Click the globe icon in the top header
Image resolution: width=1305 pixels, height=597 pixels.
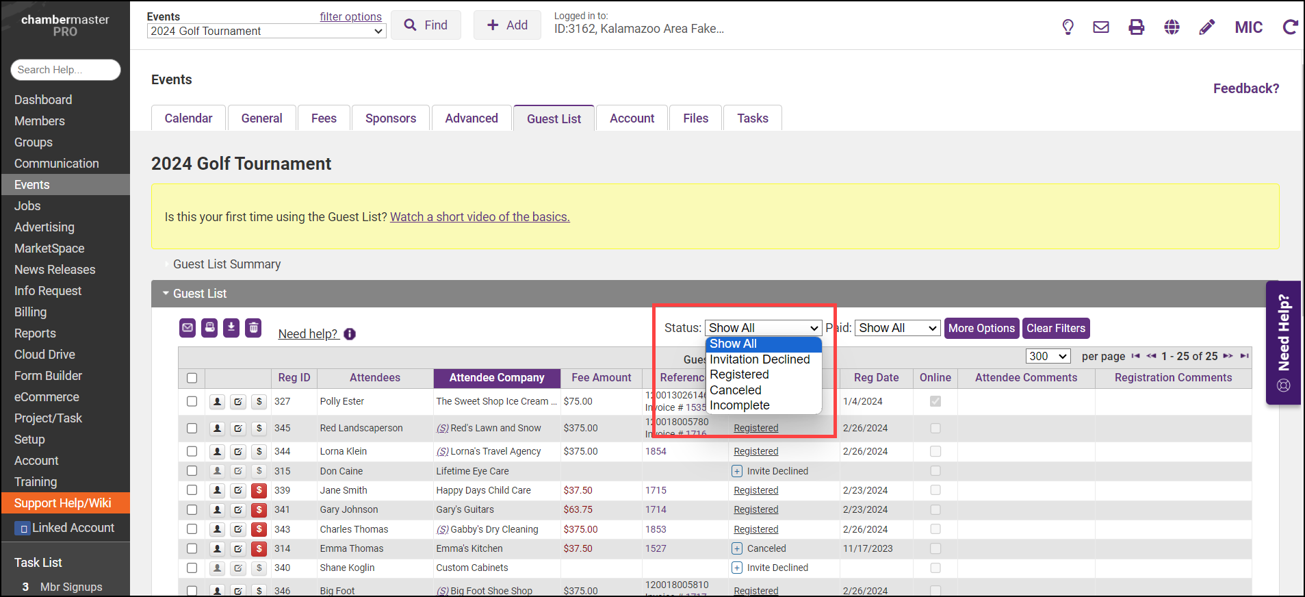pos(1172,27)
